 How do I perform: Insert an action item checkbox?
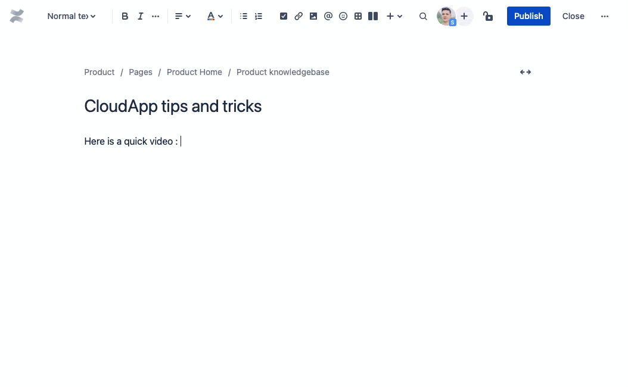(x=284, y=17)
